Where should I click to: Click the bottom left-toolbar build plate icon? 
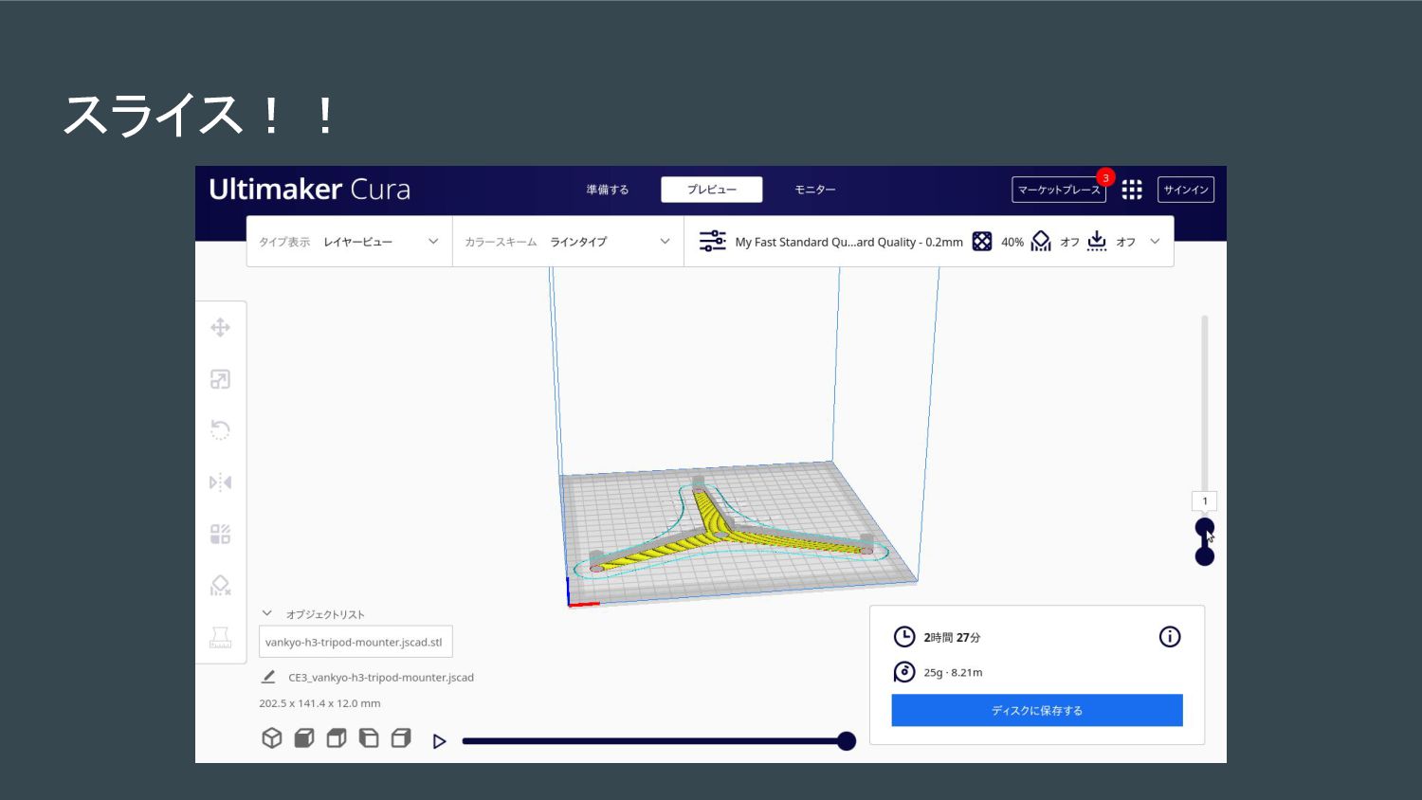tap(220, 637)
